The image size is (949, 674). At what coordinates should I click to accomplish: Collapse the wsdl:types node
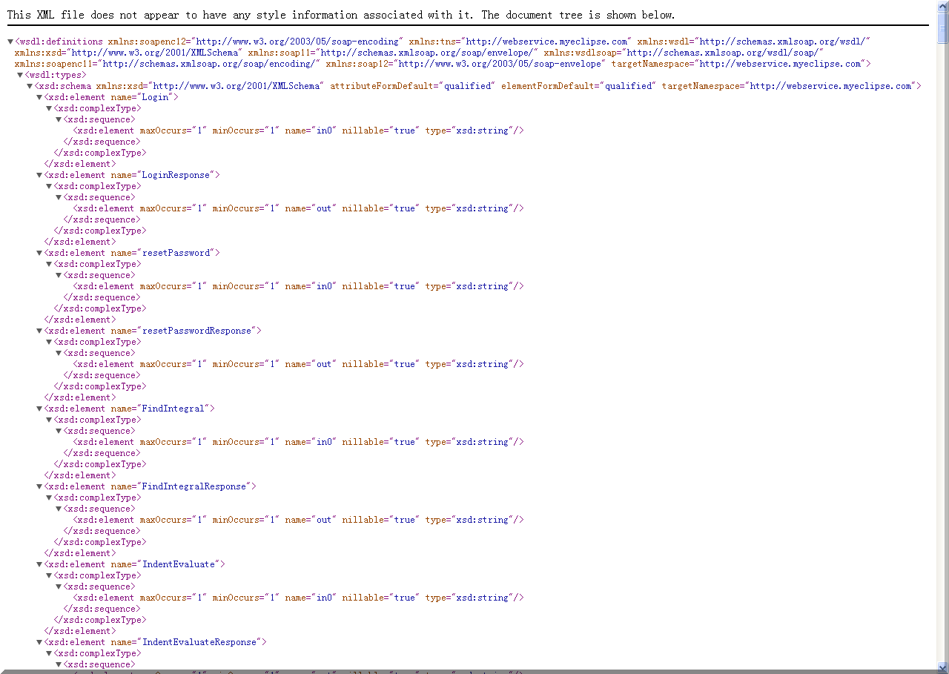20,76
